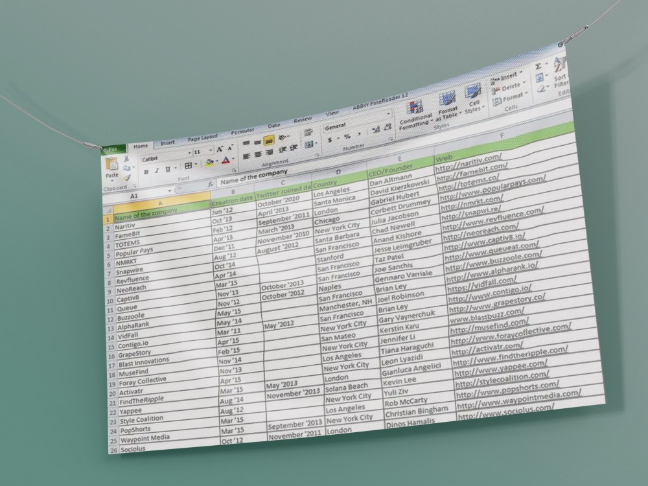
Task: Toggle Wrap Text
Action: click(x=308, y=133)
